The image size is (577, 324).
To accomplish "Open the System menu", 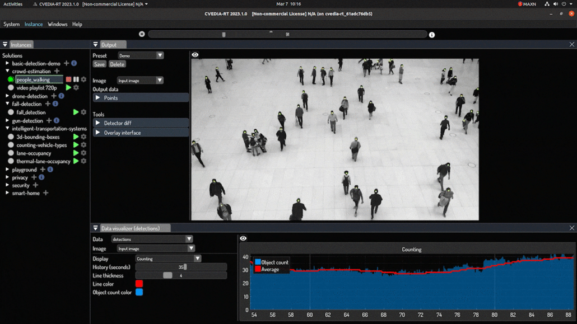I will [11, 24].
